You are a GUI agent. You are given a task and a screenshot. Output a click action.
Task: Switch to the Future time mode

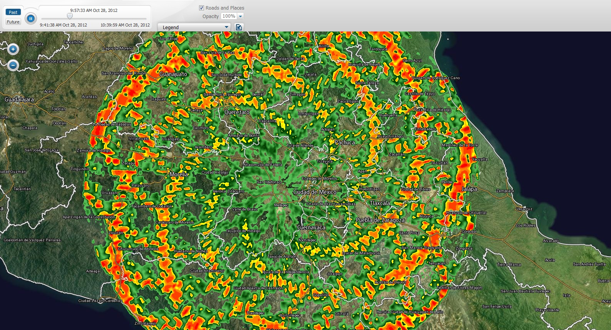[x=13, y=22]
